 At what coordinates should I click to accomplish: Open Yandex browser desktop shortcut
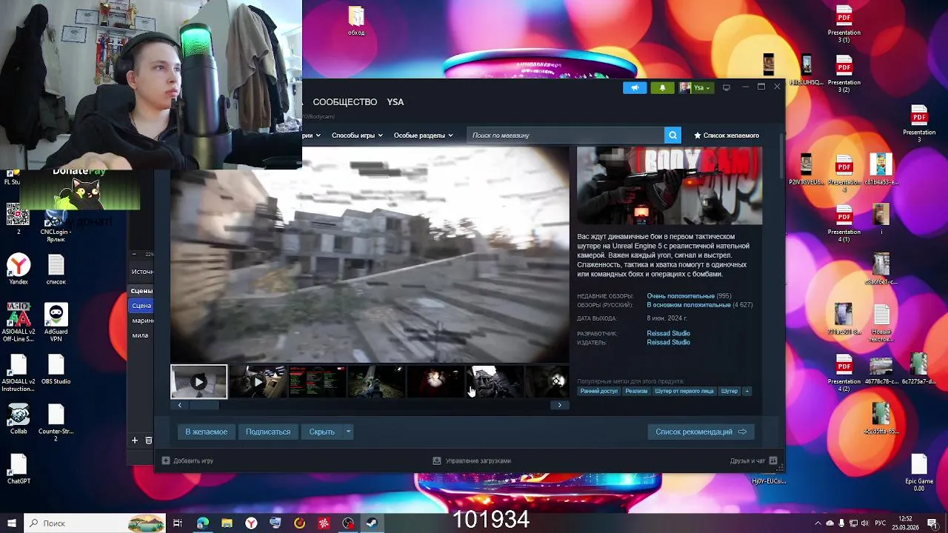tap(19, 269)
